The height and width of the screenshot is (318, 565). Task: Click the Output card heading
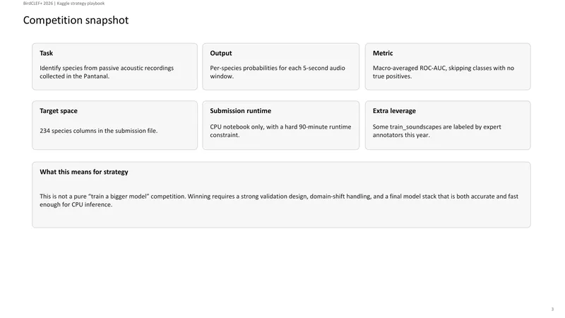coord(221,53)
